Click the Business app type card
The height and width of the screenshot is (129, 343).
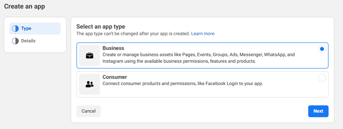(x=202, y=55)
